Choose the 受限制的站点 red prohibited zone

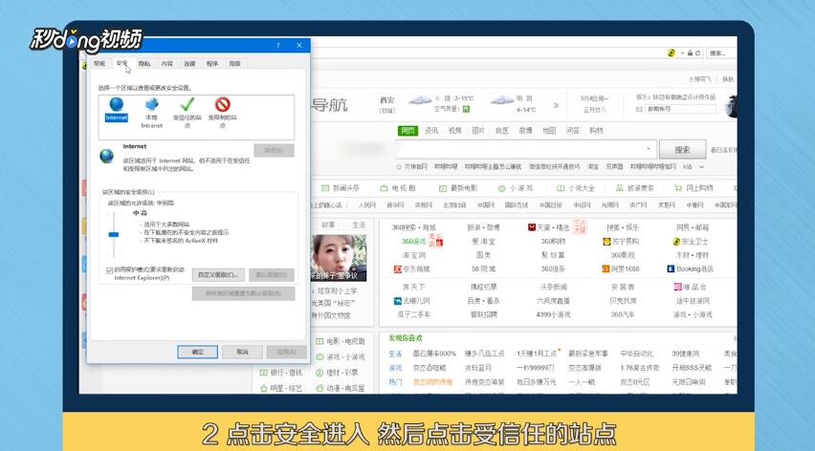(x=223, y=105)
